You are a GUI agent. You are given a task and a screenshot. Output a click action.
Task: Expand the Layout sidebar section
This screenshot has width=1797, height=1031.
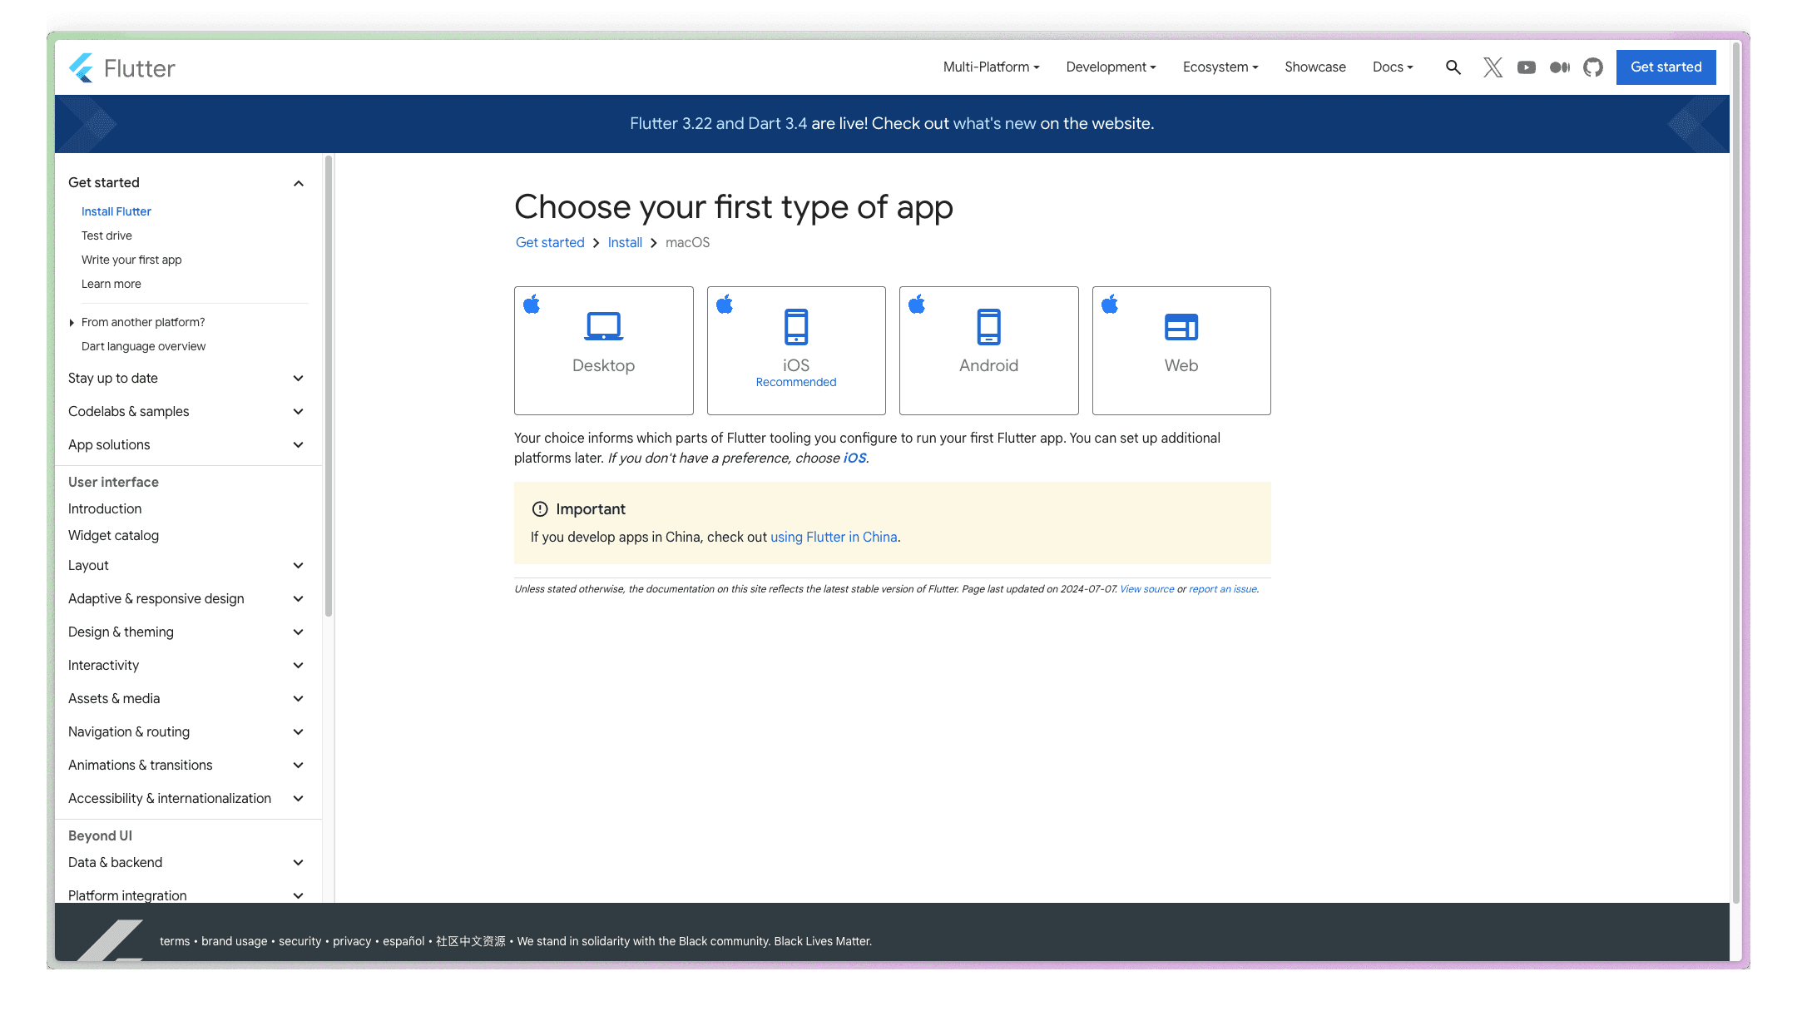click(x=298, y=566)
